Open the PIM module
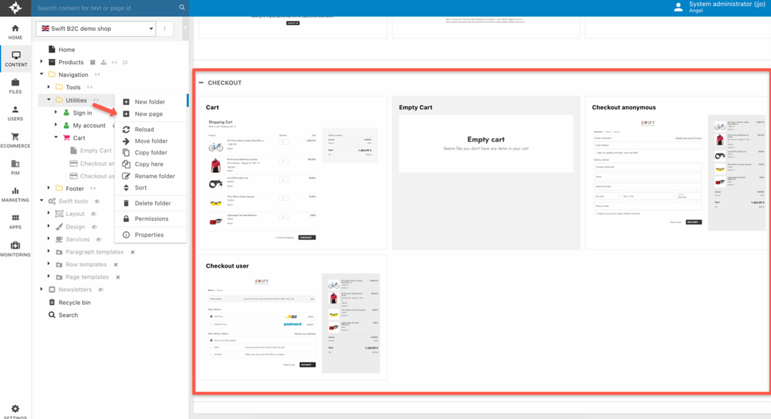This screenshot has width=771, height=419. pyautogui.click(x=15, y=167)
